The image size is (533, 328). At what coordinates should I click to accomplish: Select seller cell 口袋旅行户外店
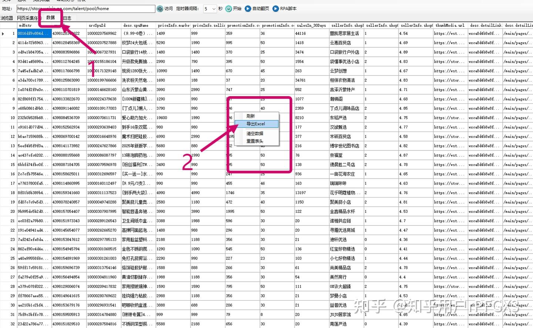click(x=346, y=52)
